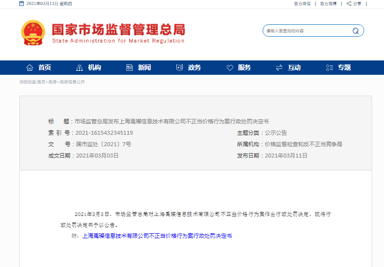Click the share icon in top bar
Image resolution: width=384 pixels, height=267 pixels.
349,3
